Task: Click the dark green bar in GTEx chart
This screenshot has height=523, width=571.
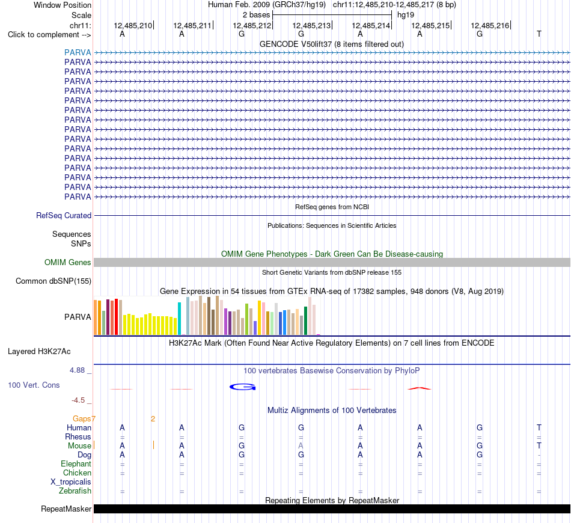Action: [305, 321]
